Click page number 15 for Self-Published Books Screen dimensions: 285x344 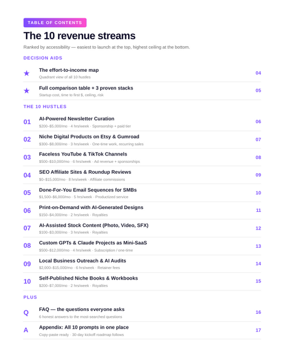pyautogui.click(x=258, y=281)
